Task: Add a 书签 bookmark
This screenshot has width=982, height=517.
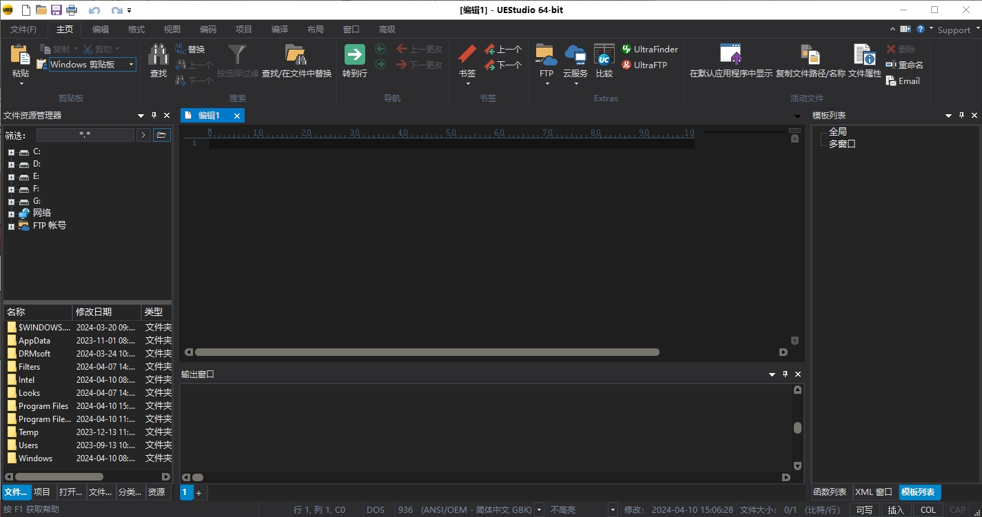Action: 466,61
